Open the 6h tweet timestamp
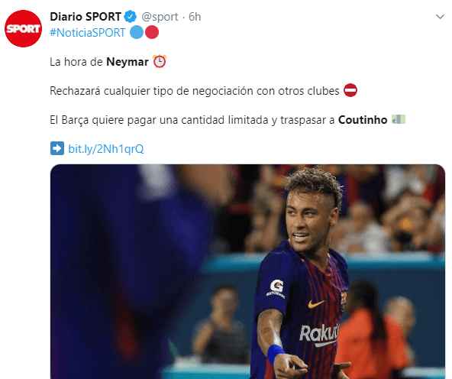 coord(195,17)
